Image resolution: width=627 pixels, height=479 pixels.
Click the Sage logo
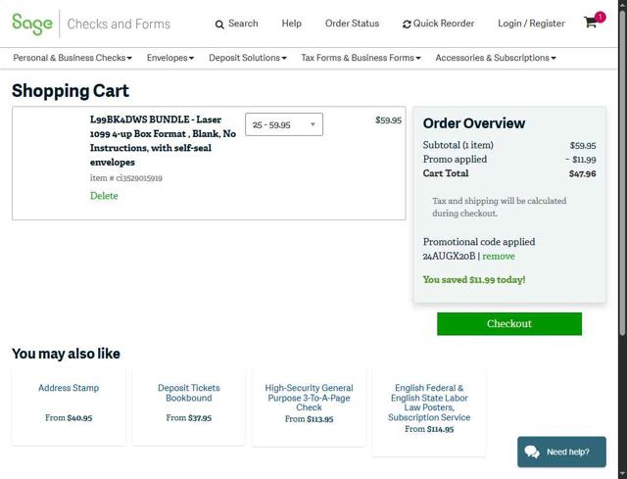pyautogui.click(x=32, y=24)
